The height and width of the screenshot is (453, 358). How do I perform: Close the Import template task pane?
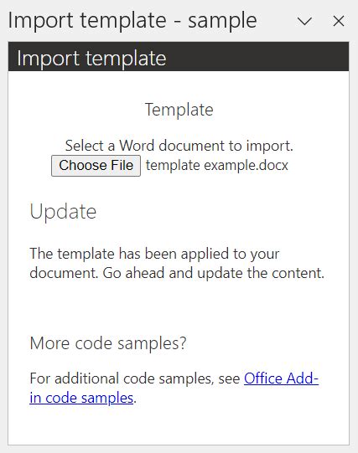[x=339, y=21]
